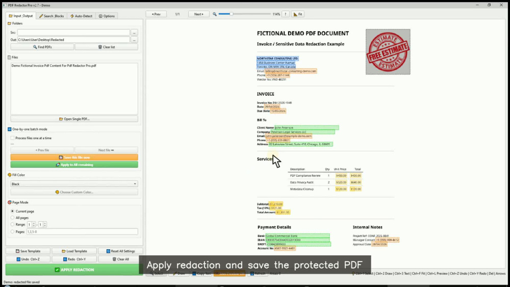
Task: Select the Demo Fictional Invoice PDF file entry
Action: 54,66
